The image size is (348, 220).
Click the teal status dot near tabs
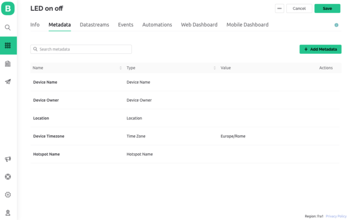tap(337, 25)
